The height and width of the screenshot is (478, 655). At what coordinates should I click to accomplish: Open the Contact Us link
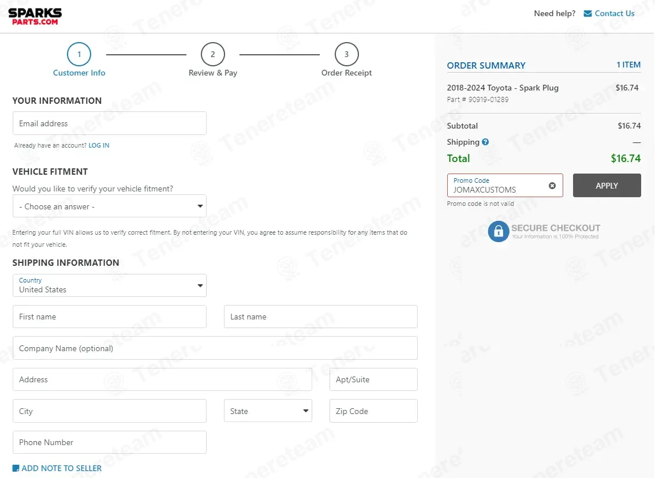[x=614, y=13]
